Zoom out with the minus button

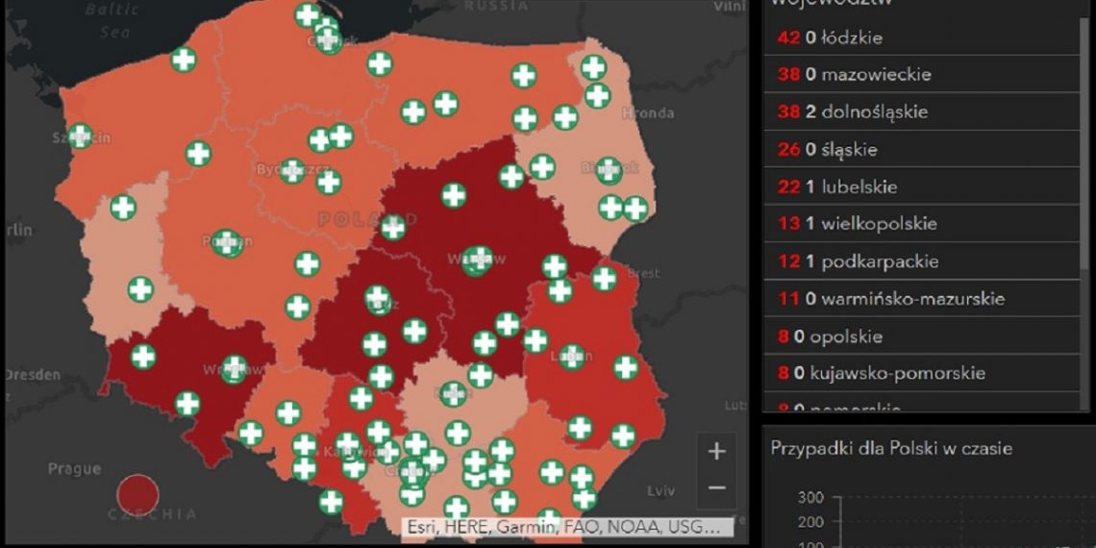717,487
